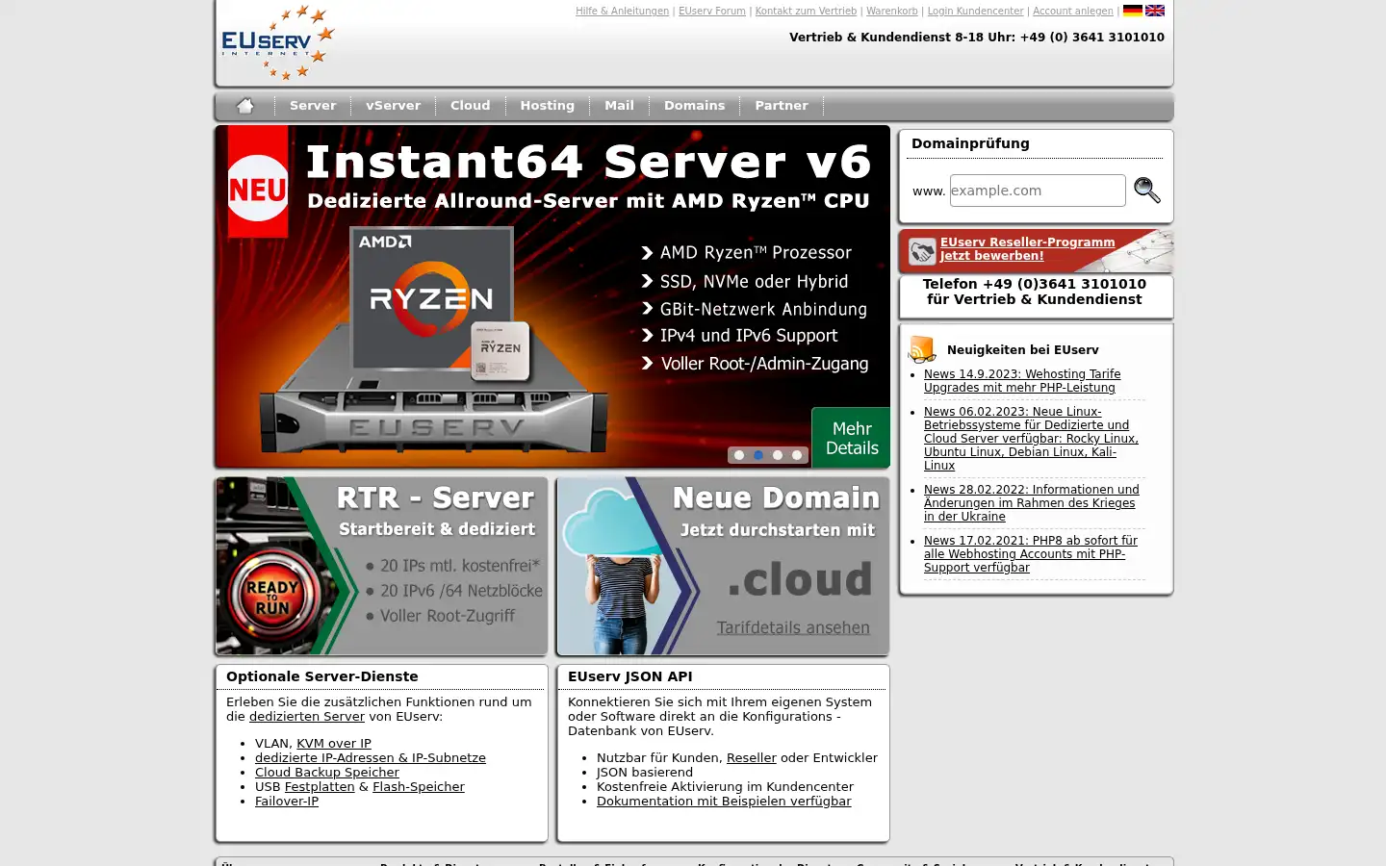Click the Reseller link in JSON API
Screen dimensions: 1386x866
coord(752,758)
